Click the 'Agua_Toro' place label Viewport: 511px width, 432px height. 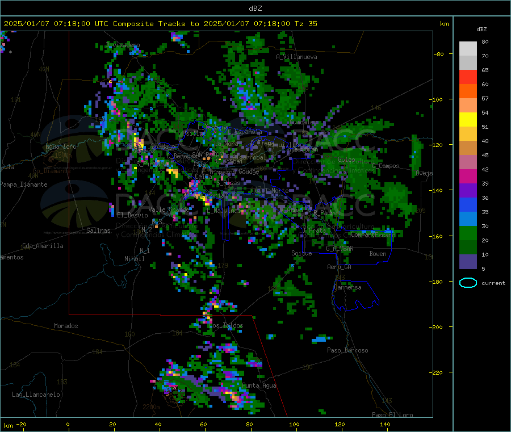coord(61,146)
